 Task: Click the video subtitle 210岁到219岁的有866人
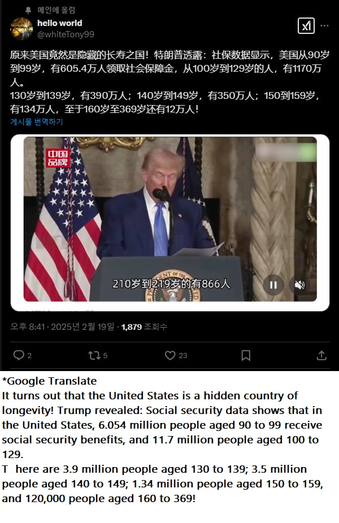[x=171, y=284]
